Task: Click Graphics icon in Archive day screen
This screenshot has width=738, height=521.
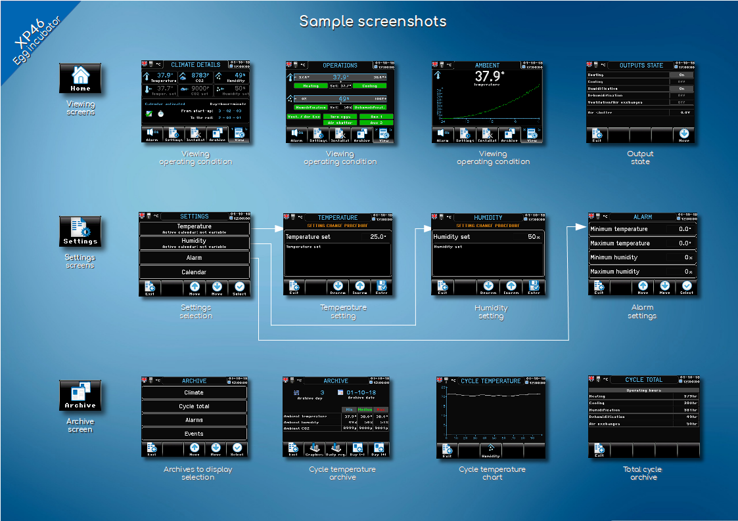Action: [314, 449]
